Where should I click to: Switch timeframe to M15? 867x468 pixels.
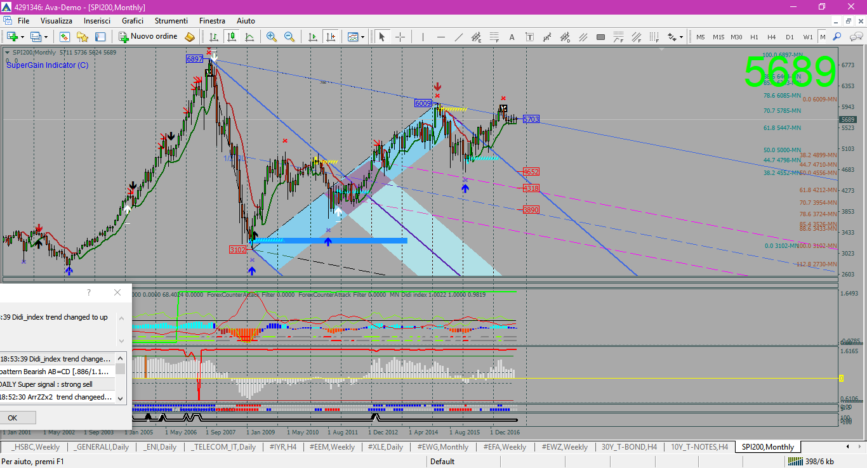point(718,37)
